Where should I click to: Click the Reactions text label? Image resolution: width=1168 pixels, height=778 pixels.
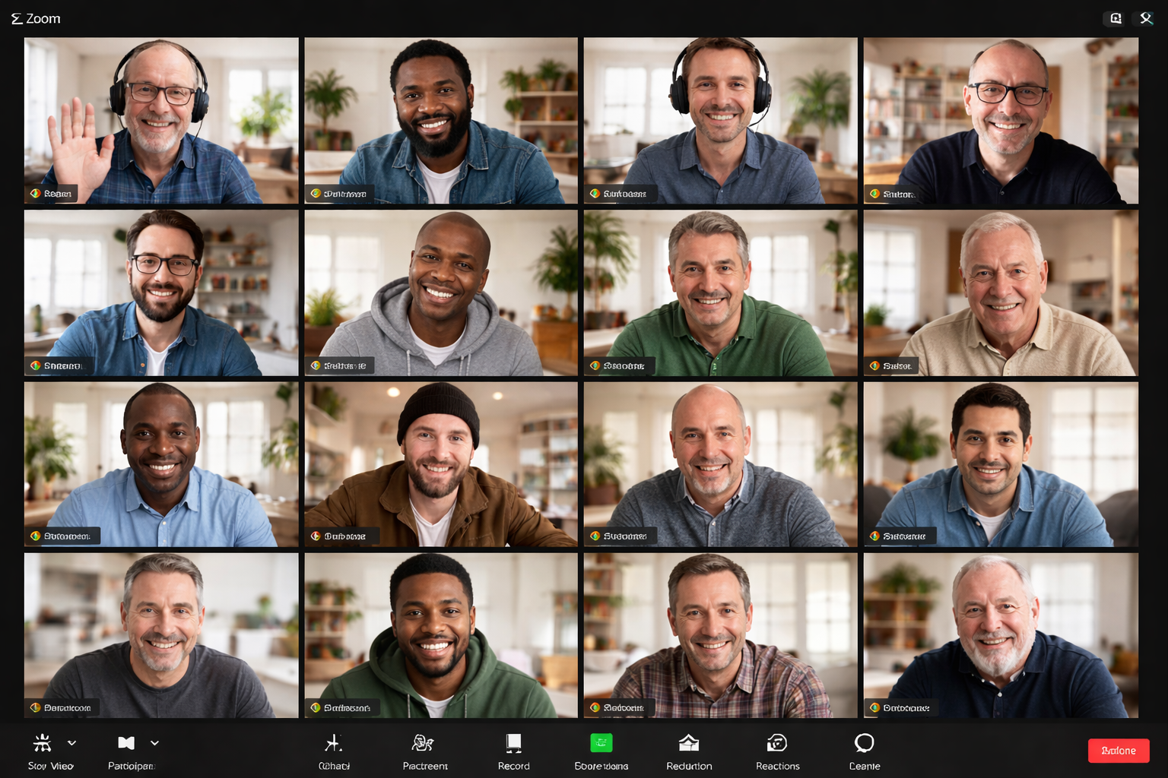click(x=777, y=766)
